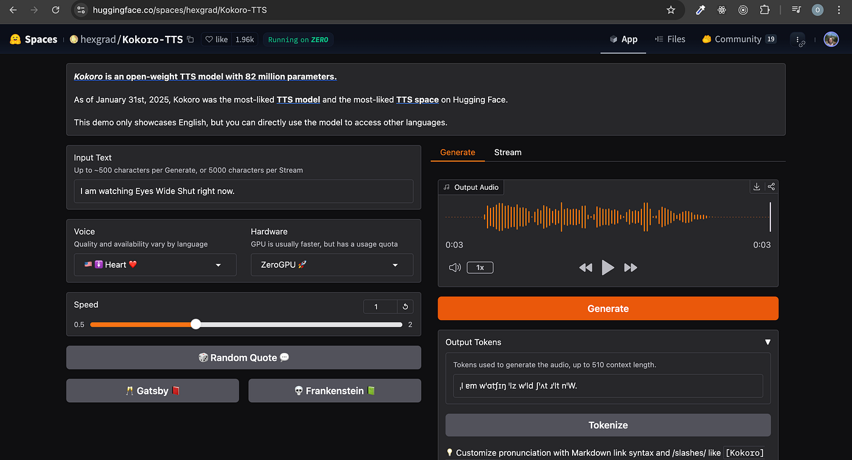Open the Voice dropdown showing Heart

[x=155, y=265]
